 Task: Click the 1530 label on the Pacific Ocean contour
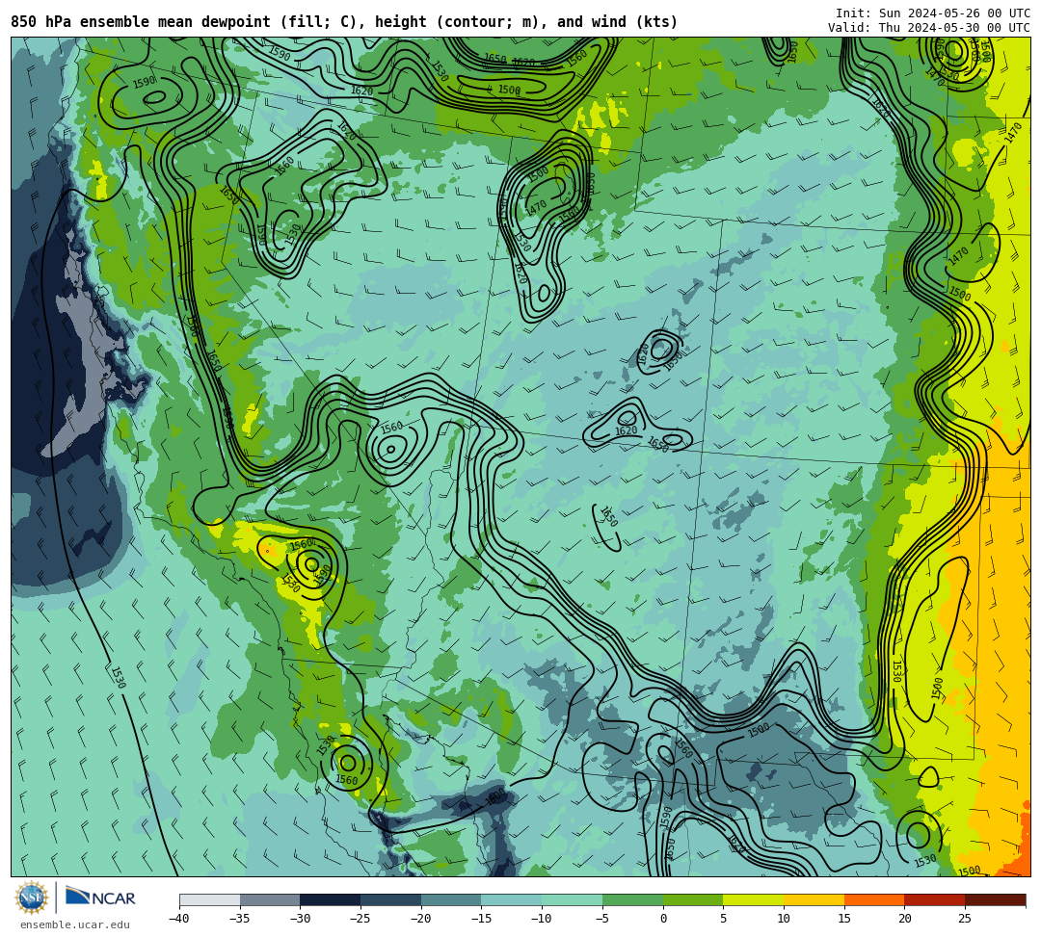(x=118, y=677)
